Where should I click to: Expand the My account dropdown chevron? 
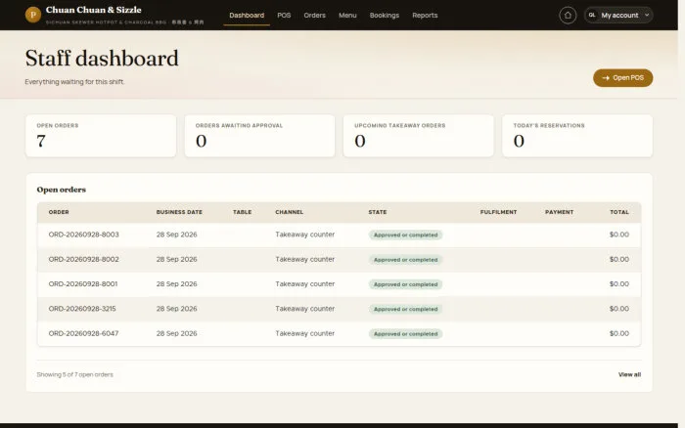[x=647, y=16]
